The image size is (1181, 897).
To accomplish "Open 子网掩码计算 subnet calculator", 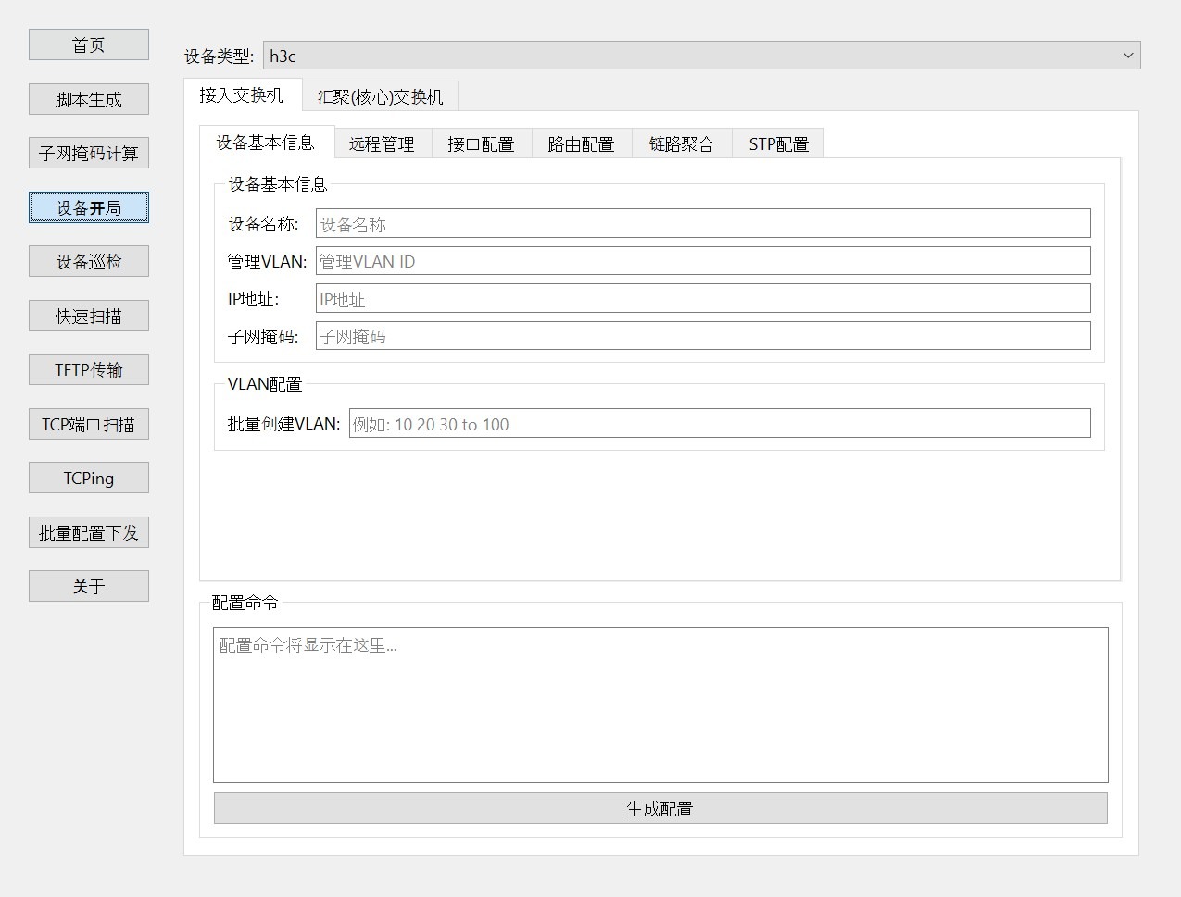I will (89, 153).
